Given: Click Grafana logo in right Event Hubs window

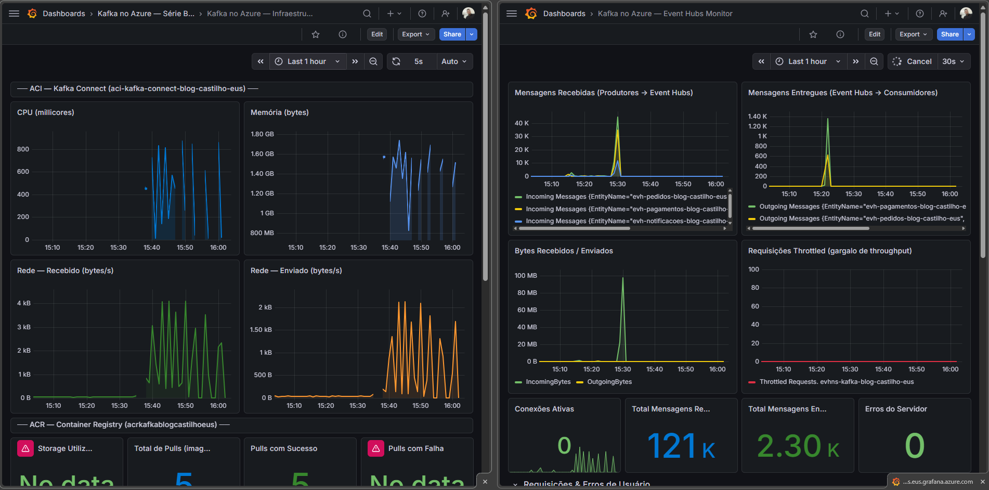Looking at the screenshot, I should pos(531,14).
